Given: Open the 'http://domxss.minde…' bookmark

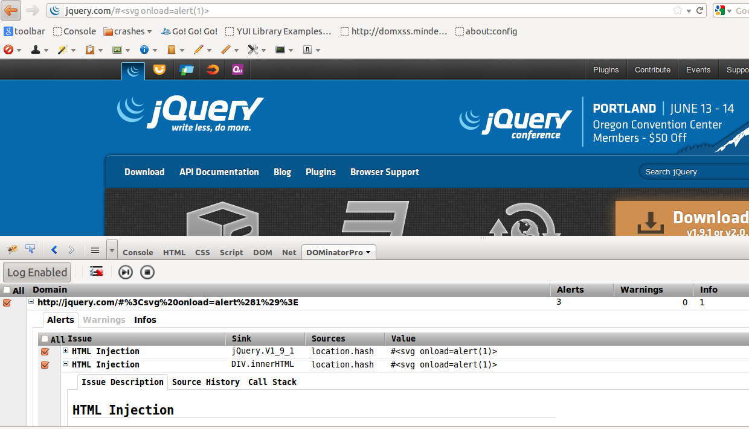Looking at the screenshot, I should (x=394, y=31).
